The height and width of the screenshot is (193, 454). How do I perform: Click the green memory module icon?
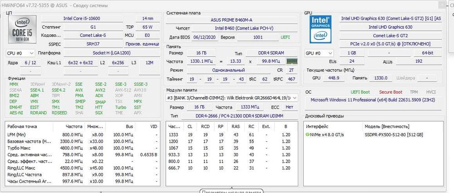coord(292,61)
